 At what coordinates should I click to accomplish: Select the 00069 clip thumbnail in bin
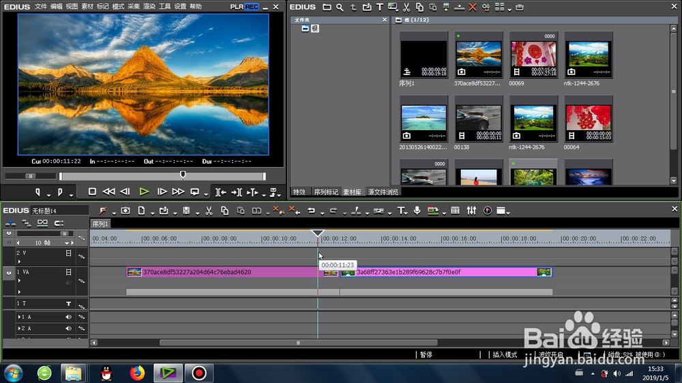click(x=533, y=56)
